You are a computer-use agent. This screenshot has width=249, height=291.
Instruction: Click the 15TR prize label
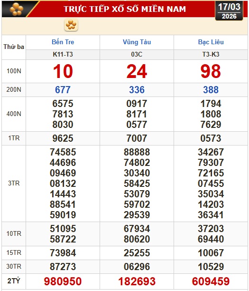coord(14,253)
